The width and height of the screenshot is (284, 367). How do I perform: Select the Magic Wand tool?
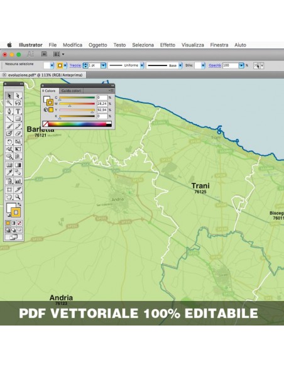click(x=9, y=103)
